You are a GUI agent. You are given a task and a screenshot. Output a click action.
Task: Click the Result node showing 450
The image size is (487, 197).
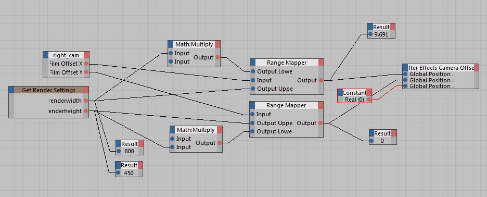[129, 169]
